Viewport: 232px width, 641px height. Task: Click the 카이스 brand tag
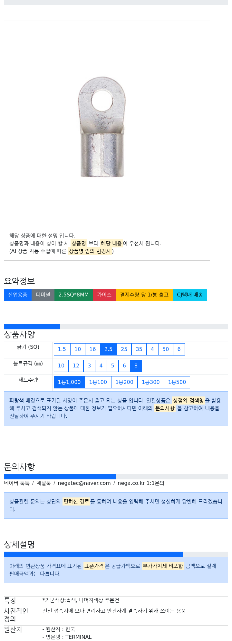click(104, 295)
